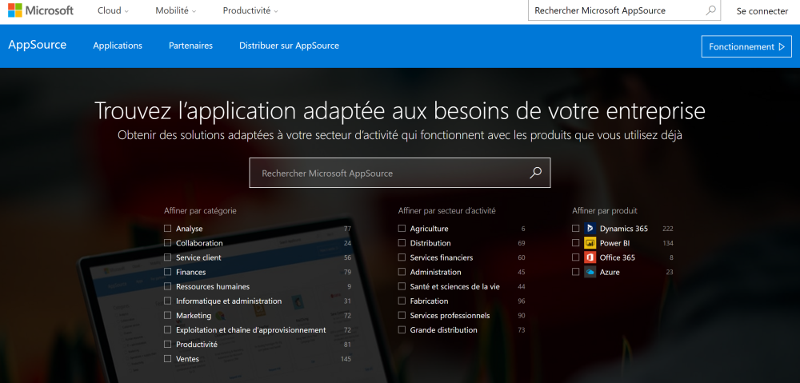Tick the Power BI product checkbox
800x383 pixels.
(x=575, y=243)
